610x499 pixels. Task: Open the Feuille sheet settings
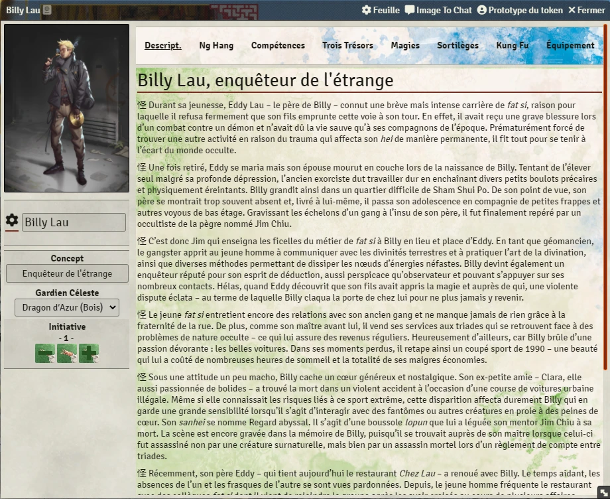click(x=381, y=10)
